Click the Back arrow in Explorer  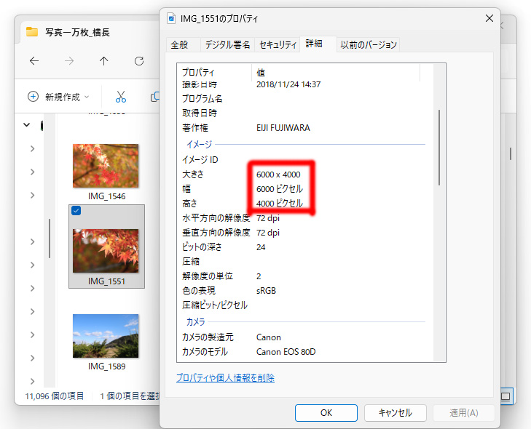point(34,61)
